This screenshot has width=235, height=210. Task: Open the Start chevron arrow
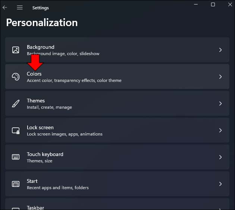tap(220, 184)
